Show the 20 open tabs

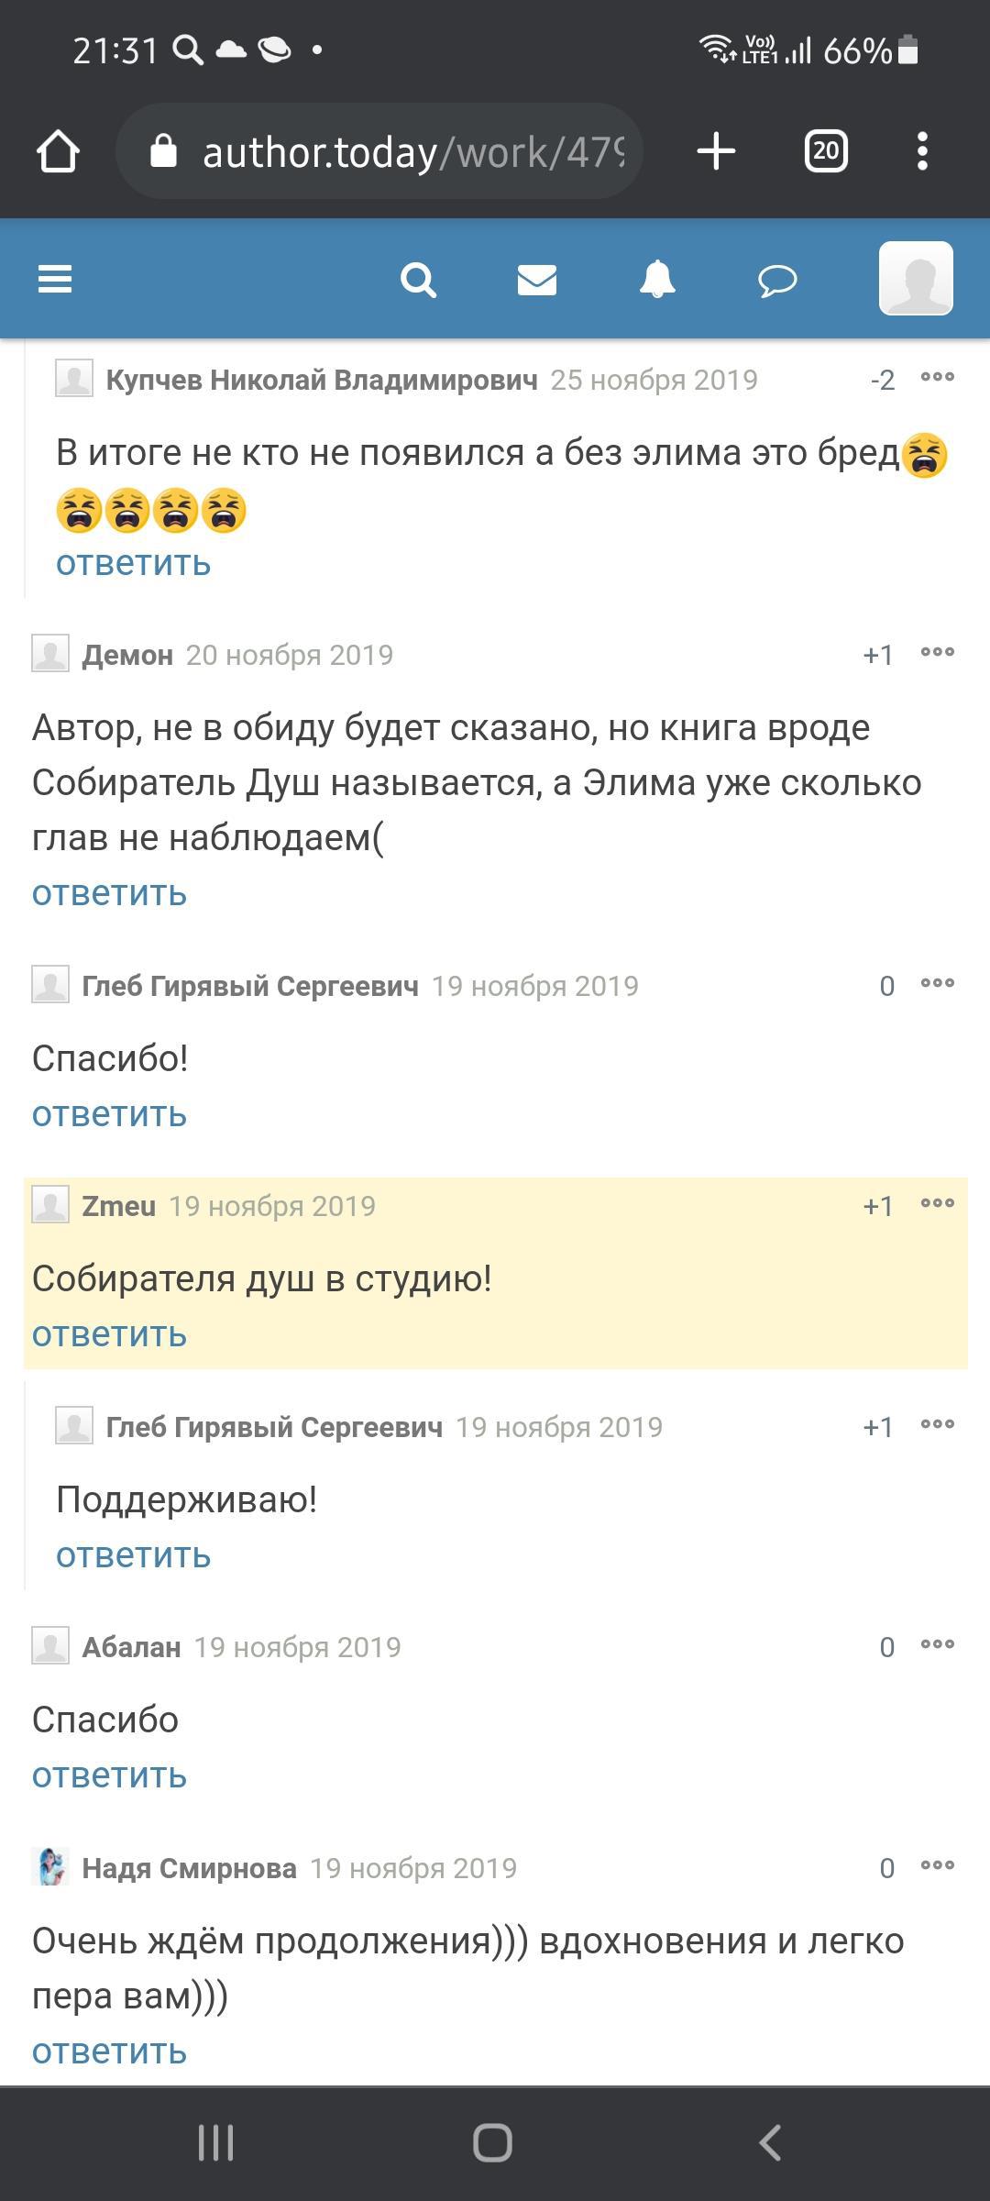826,151
